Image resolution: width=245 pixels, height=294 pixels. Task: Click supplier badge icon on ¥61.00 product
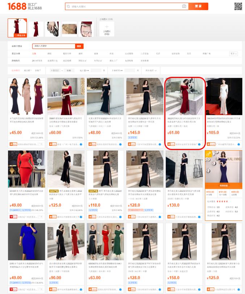[171, 144]
